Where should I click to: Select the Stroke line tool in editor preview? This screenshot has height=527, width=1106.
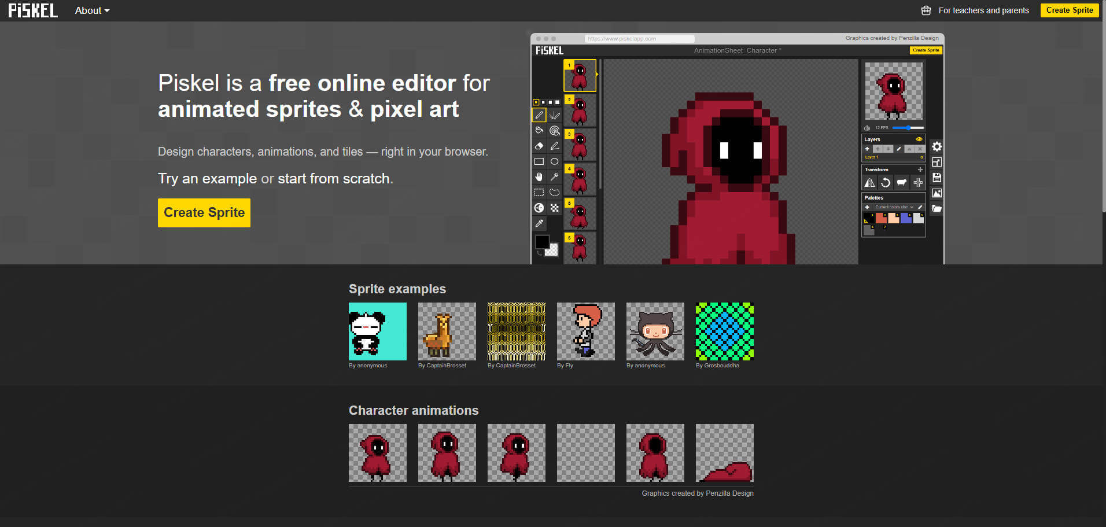tap(554, 146)
